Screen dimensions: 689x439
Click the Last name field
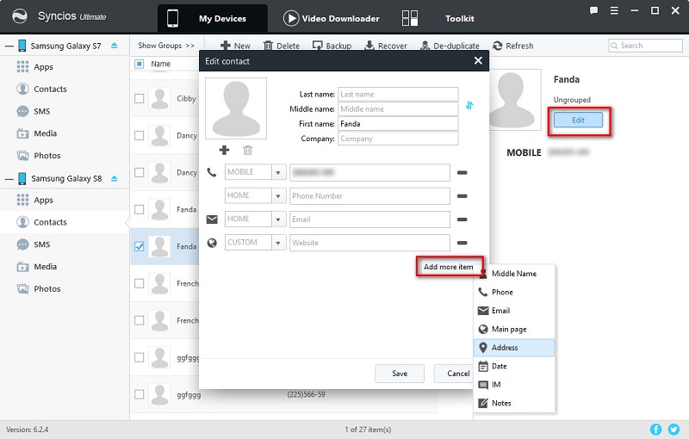tap(398, 95)
